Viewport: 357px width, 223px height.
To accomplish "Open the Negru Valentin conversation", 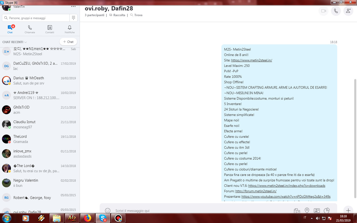I will click(40, 183).
